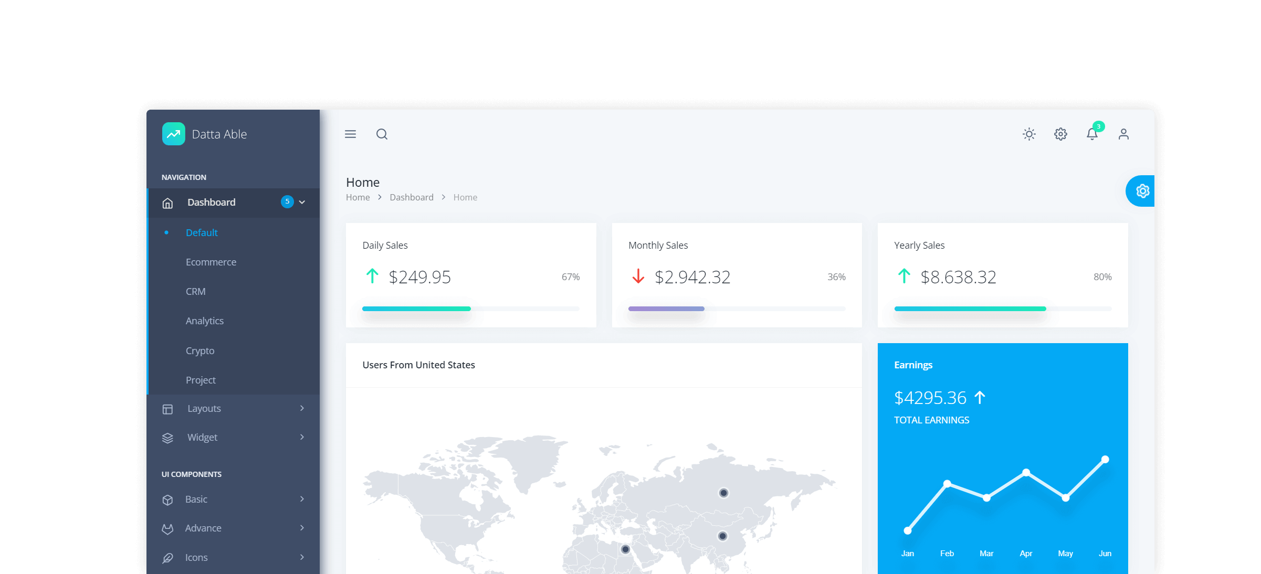Collapse the Dashboard menu chevron
1261x574 pixels.
(x=302, y=202)
